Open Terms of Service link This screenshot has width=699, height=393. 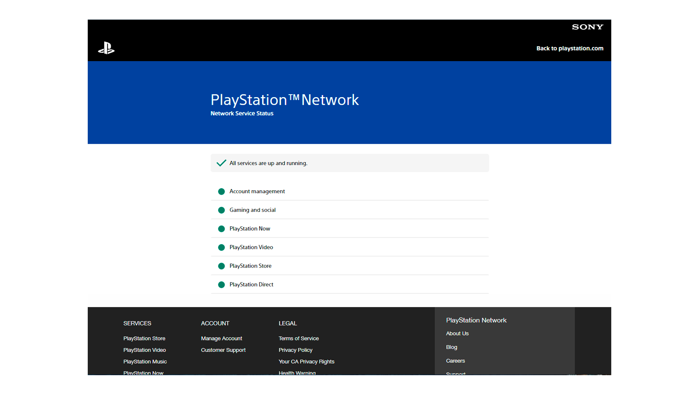point(299,338)
